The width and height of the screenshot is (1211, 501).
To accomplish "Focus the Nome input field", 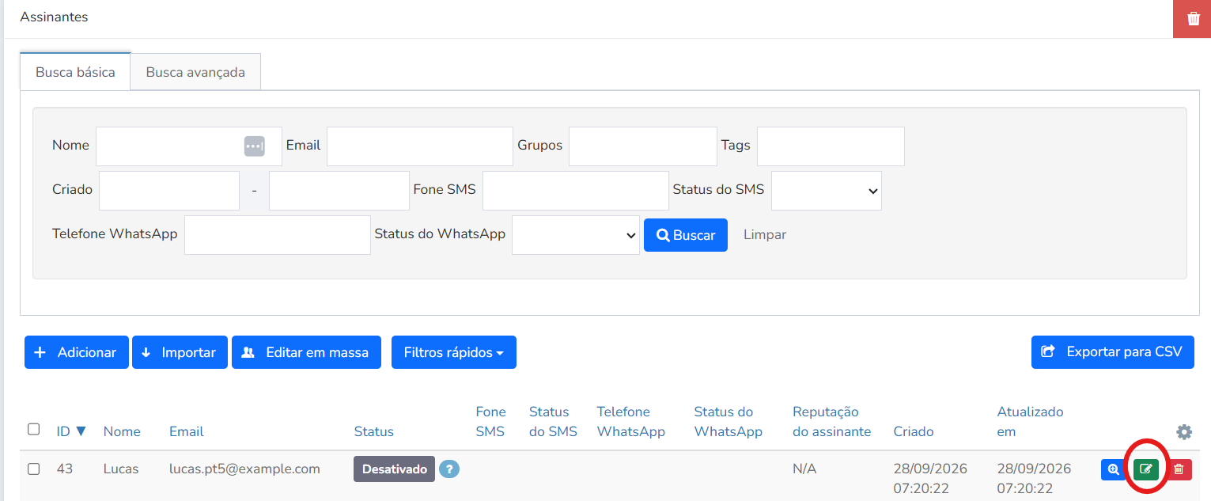I will (x=188, y=146).
